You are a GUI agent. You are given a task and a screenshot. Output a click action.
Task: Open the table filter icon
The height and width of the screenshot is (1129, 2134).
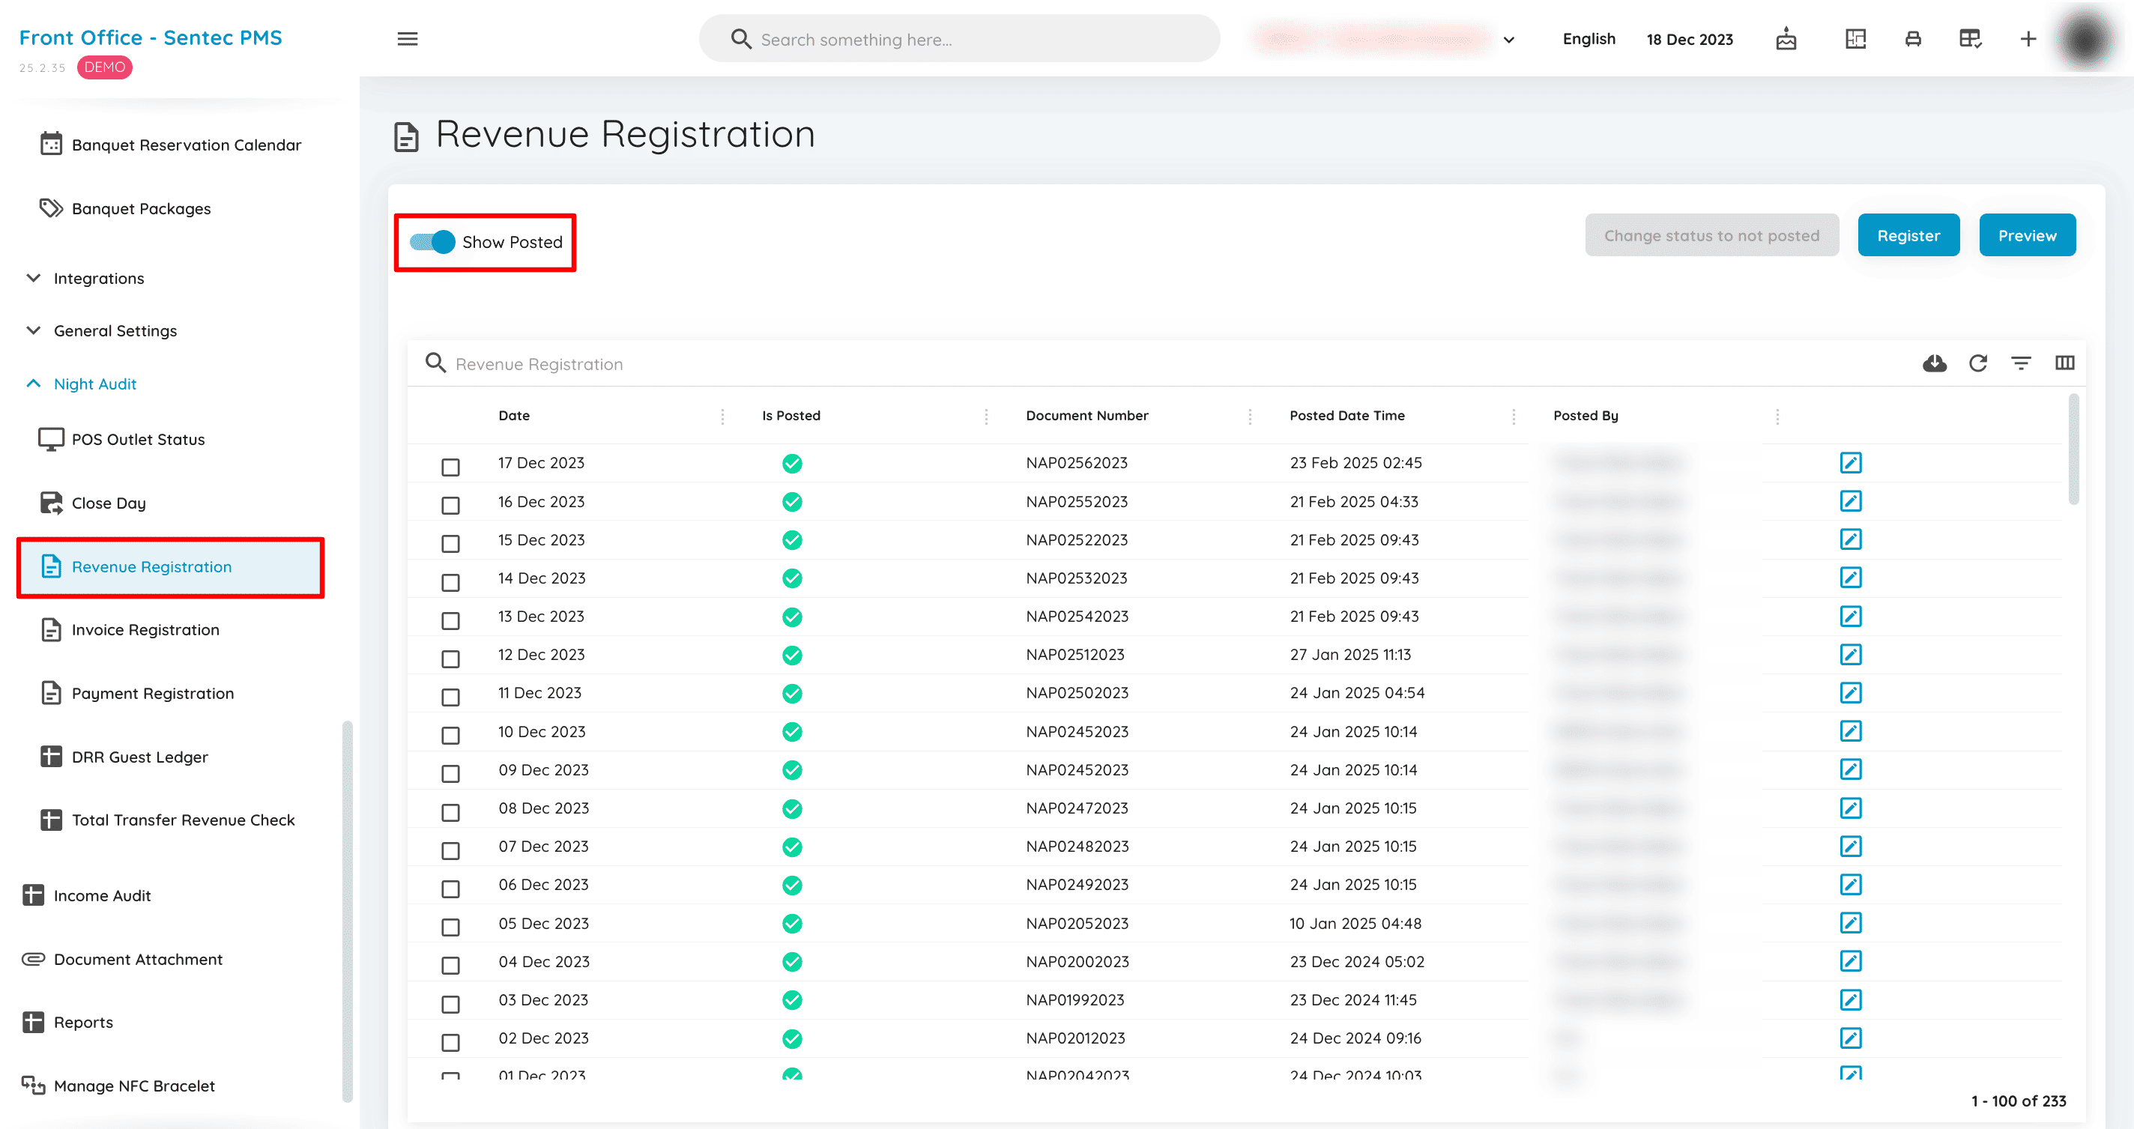point(2021,363)
